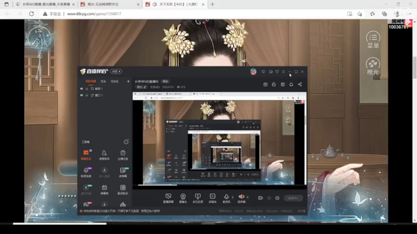Open the user avatar in streaming title bar
417x234 pixels.
coord(253,72)
